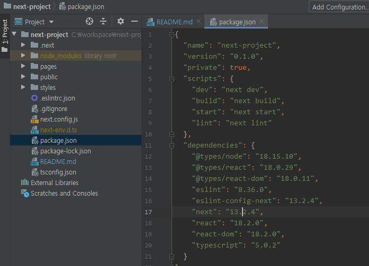Close the README.md tab

click(199, 21)
